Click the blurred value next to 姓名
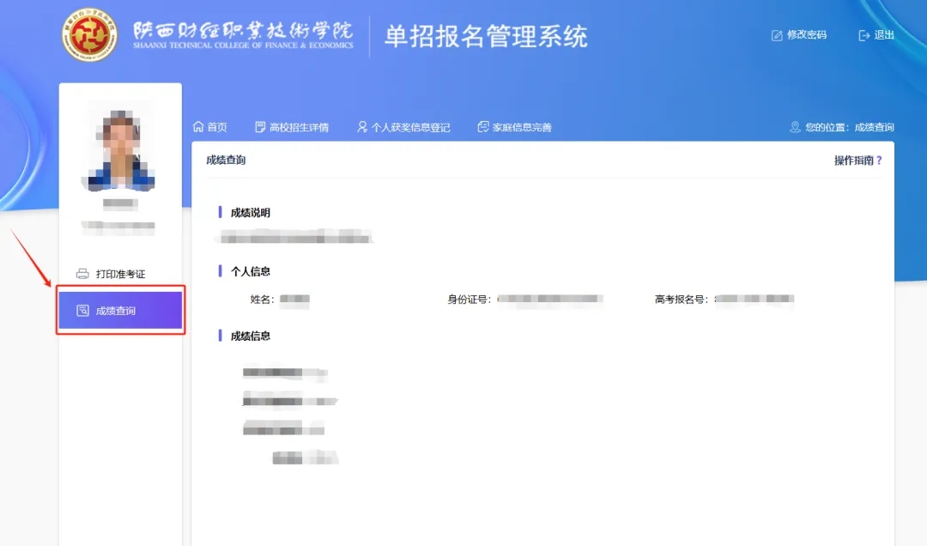This screenshot has height=546, width=927. 294,300
